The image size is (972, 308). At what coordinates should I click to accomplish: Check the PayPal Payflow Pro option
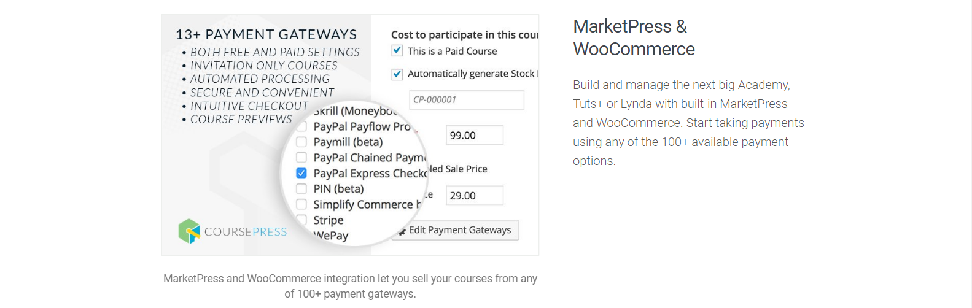click(x=301, y=126)
